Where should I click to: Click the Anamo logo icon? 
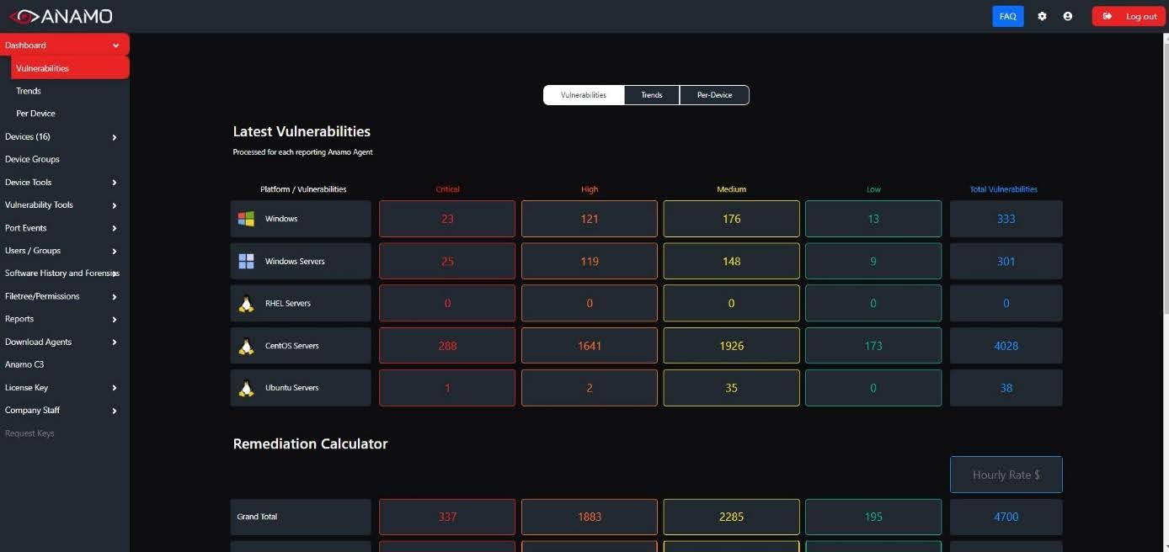click(x=24, y=16)
